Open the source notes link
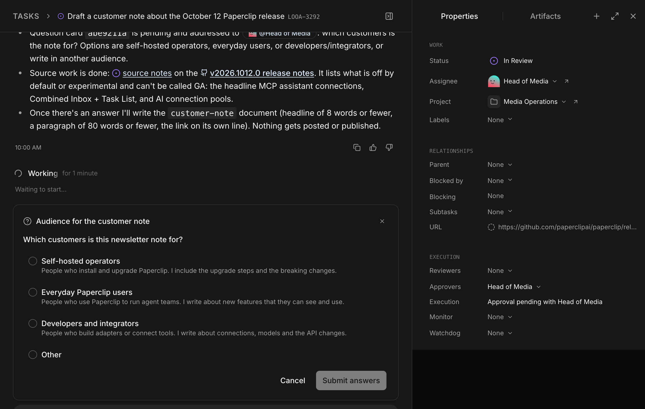This screenshot has width=645, height=409. tap(147, 73)
